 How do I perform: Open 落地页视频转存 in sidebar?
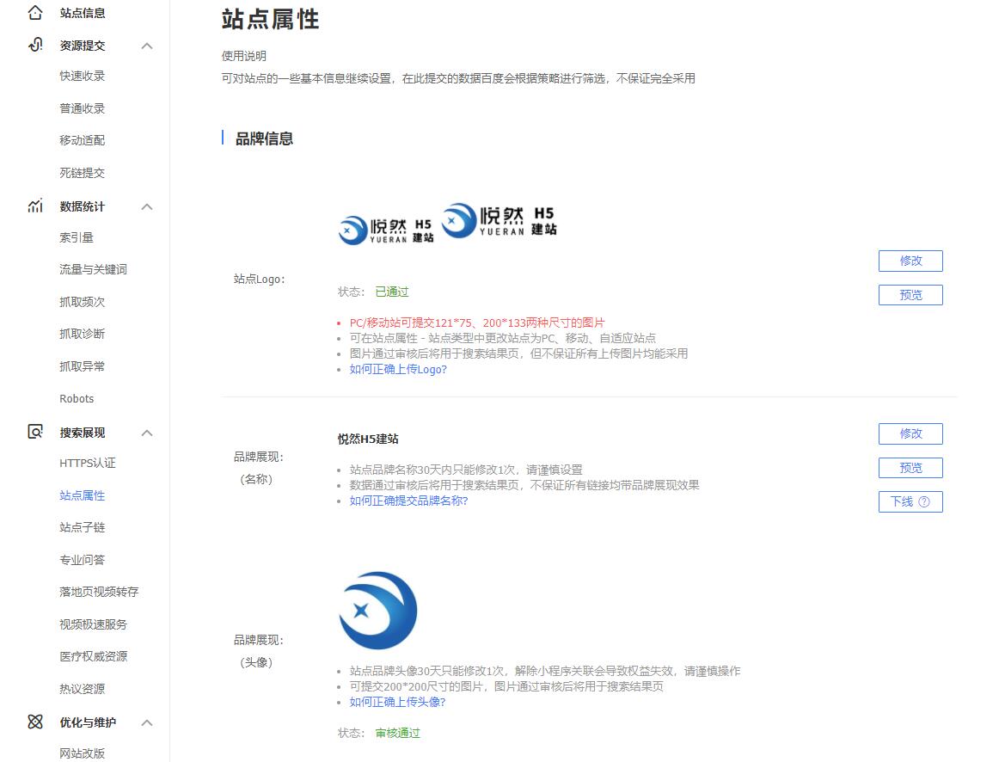(x=99, y=592)
